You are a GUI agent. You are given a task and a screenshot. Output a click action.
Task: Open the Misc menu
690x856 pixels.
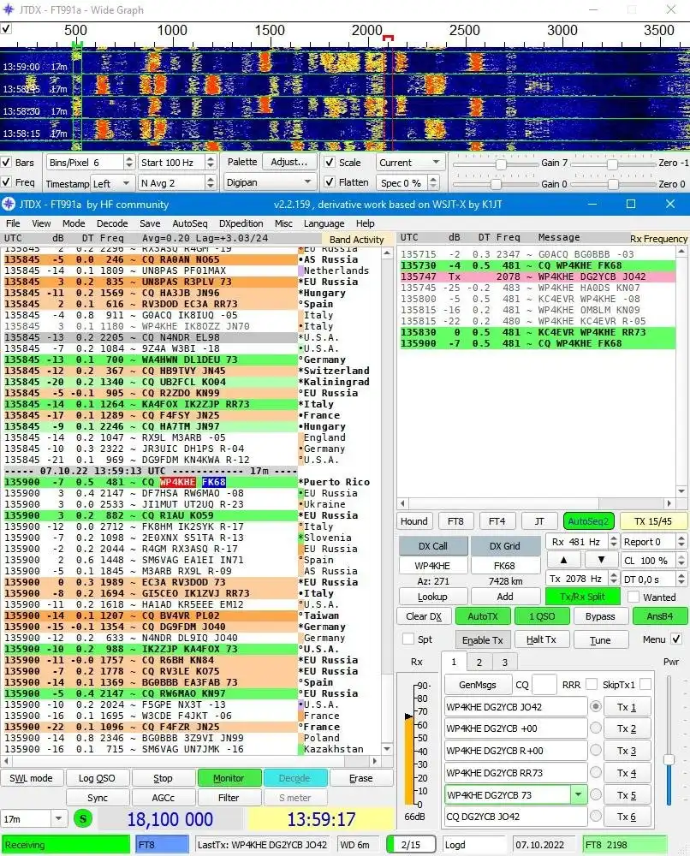coord(283,223)
